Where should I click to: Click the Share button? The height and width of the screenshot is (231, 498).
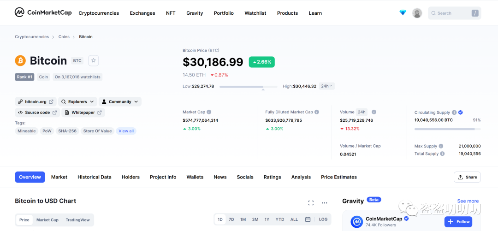[x=467, y=177]
